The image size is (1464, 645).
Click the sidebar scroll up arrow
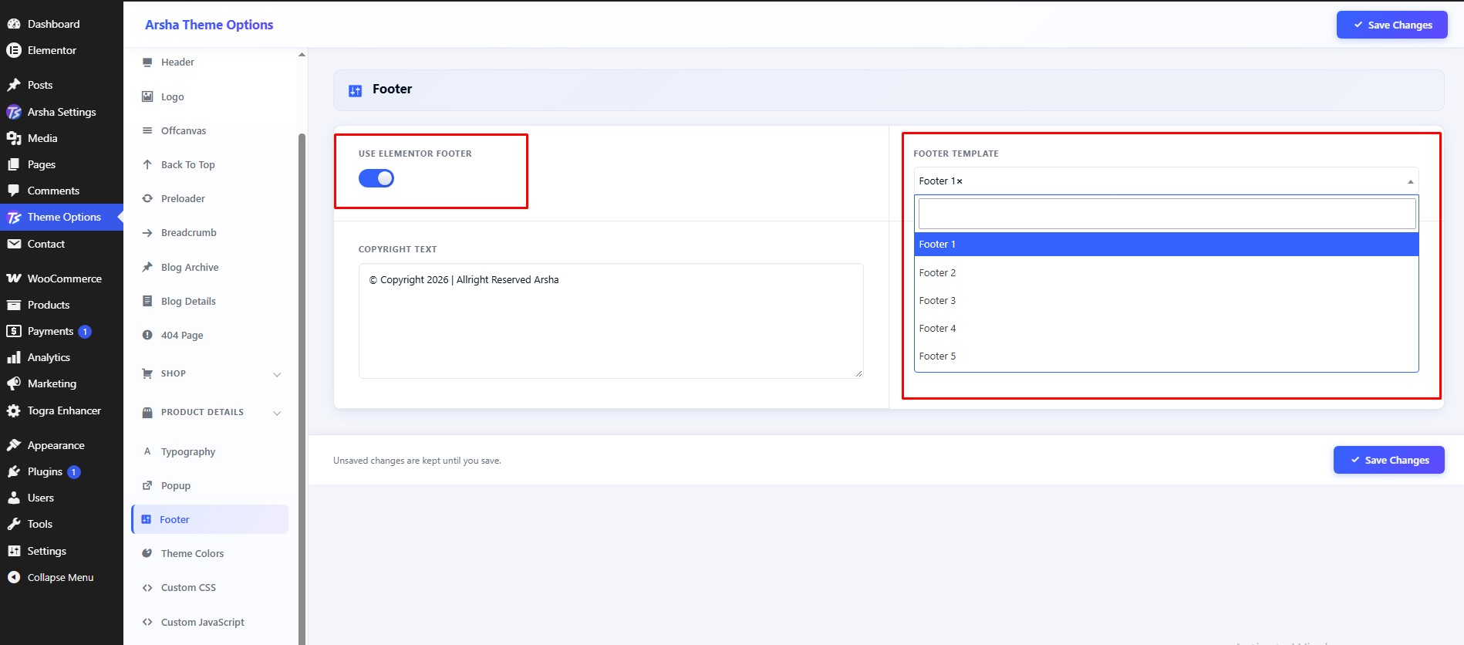[302, 55]
